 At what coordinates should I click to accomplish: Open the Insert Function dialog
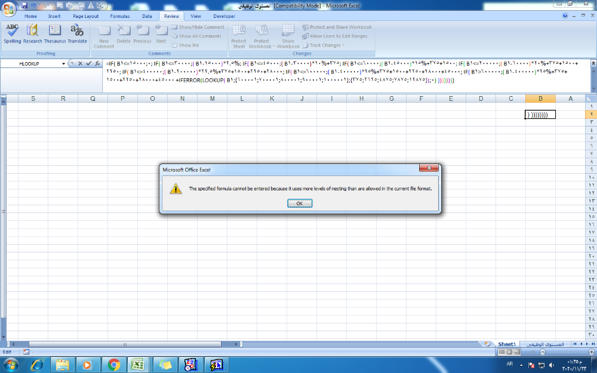pos(97,64)
